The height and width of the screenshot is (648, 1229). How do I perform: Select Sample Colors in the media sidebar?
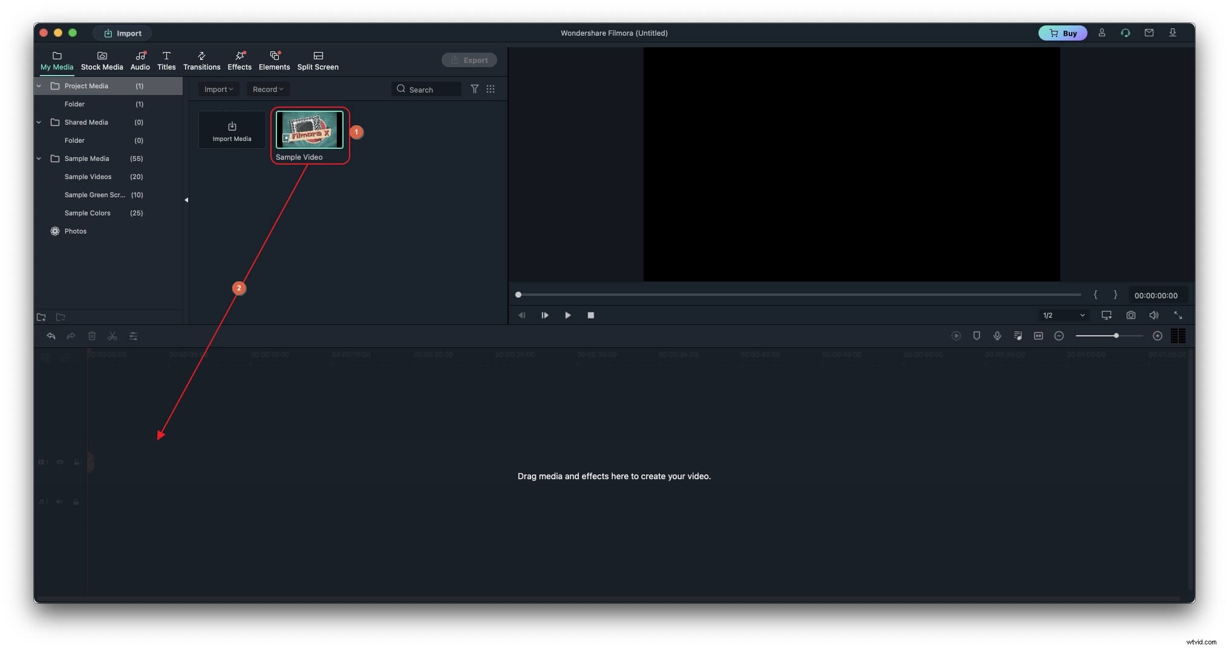(88, 213)
